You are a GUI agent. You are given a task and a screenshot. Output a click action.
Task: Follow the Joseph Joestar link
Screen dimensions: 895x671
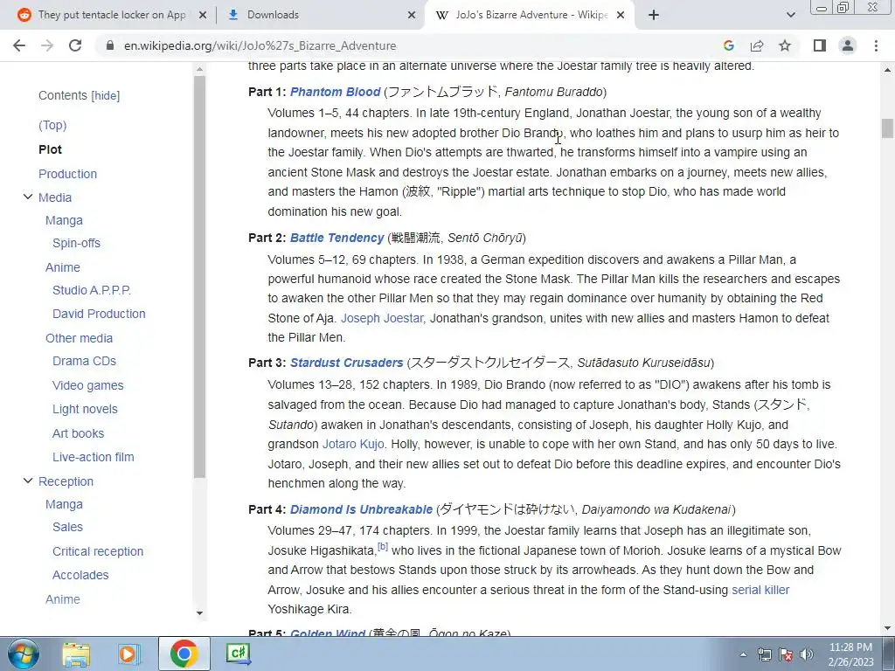[x=382, y=318]
